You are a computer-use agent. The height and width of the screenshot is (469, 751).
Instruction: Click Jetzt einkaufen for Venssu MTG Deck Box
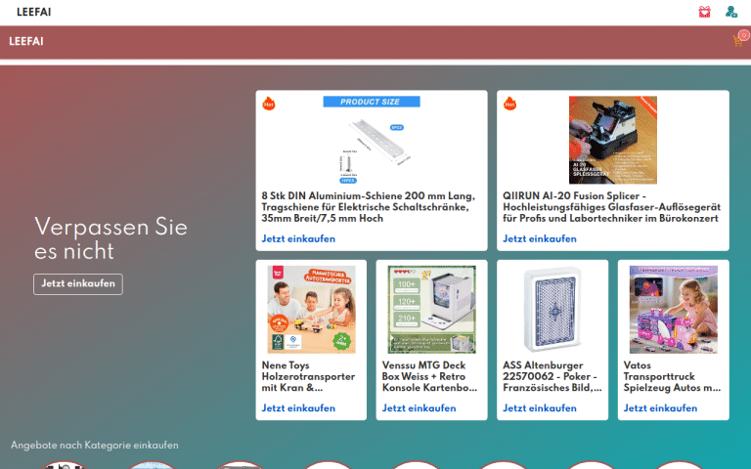click(x=419, y=408)
